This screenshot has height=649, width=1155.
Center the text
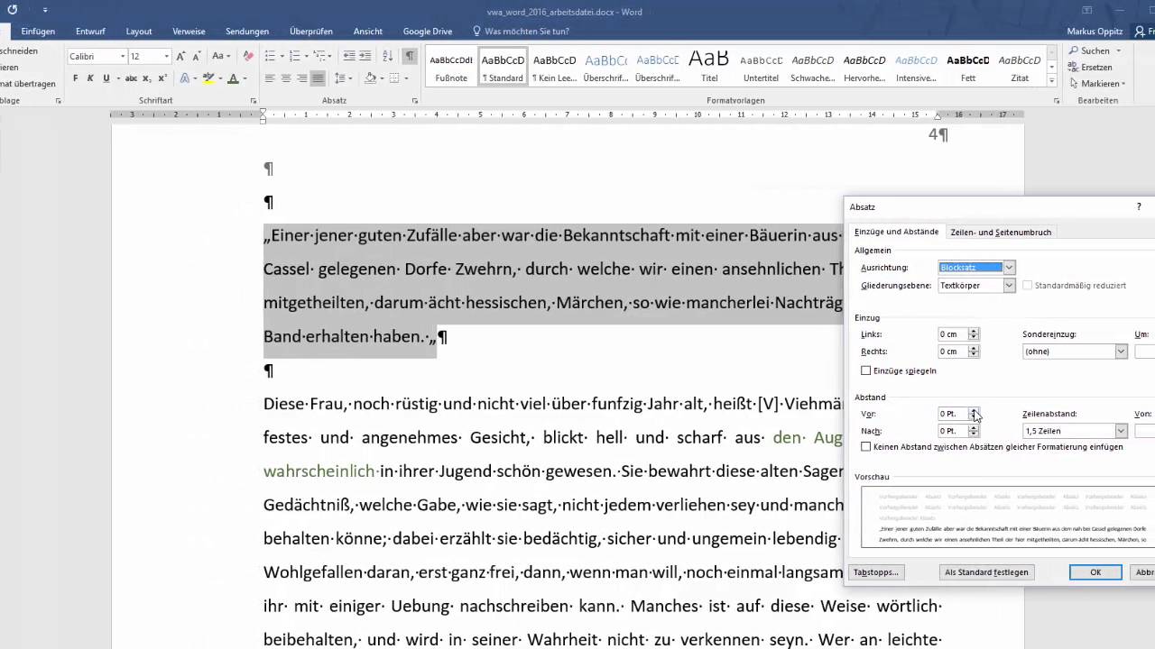(x=286, y=78)
